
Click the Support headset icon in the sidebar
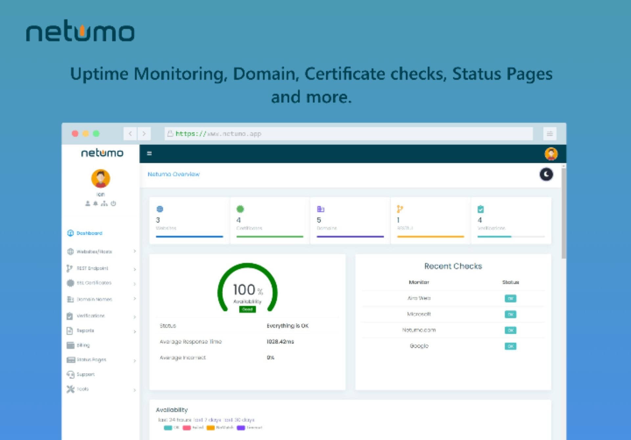click(70, 374)
